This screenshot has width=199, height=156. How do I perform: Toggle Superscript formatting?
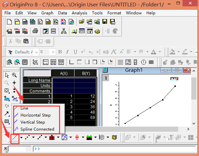click(x=83, y=52)
